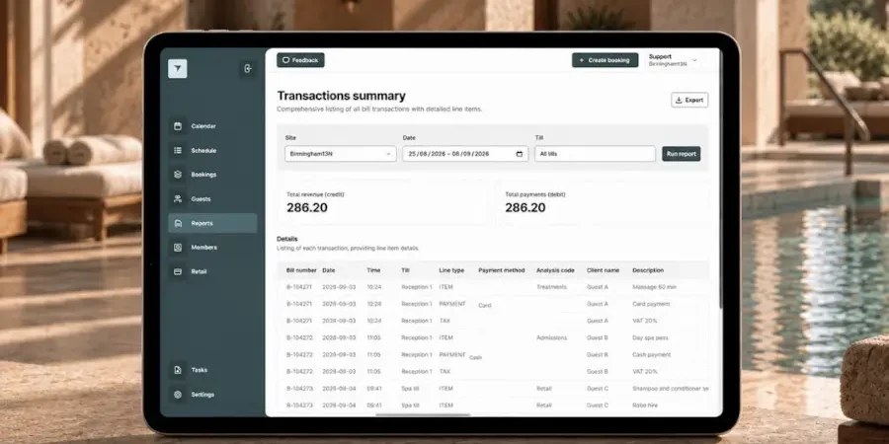The width and height of the screenshot is (889, 444).
Task: Click Guest C in the Robe hire row
Action: pos(597,407)
